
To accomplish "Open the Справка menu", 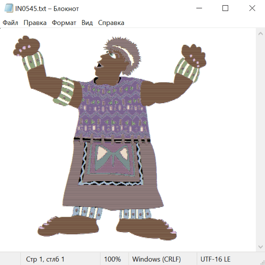I will pyautogui.click(x=111, y=23).
